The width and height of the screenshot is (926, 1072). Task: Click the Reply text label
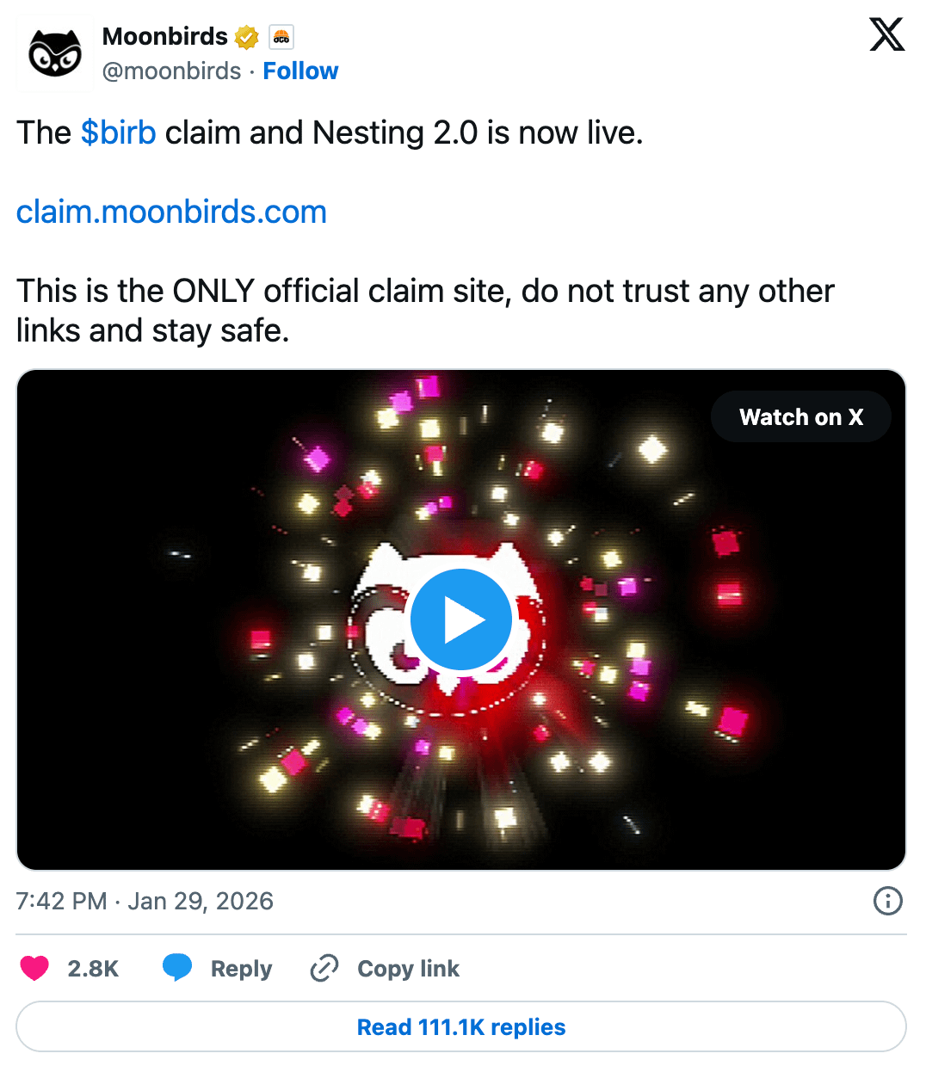click(x=241, y=969)
